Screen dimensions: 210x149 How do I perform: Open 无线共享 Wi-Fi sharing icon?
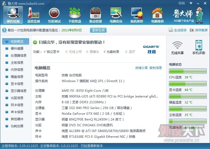point(177,48)
